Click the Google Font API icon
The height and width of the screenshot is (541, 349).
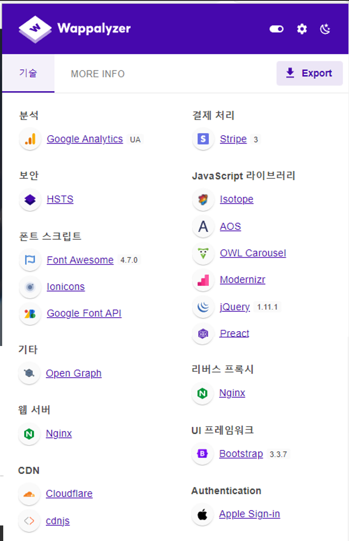pos(31,314)
